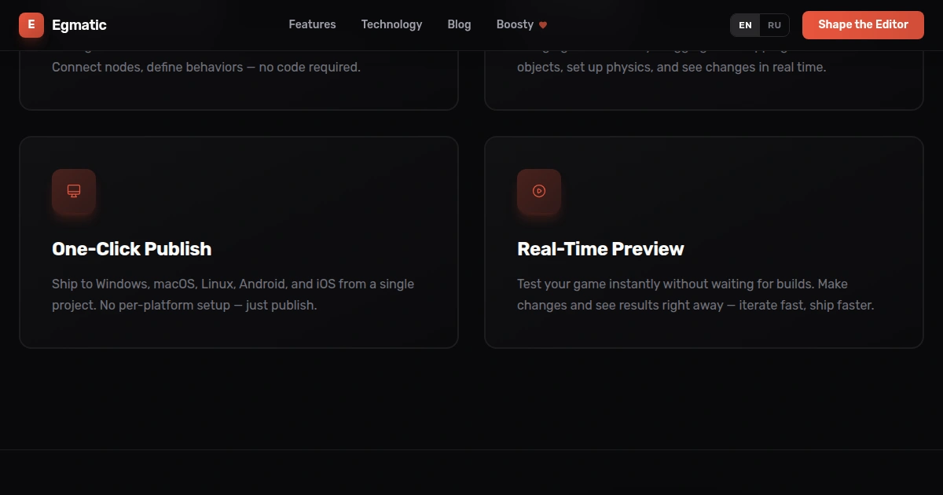Switch language to RU

(x=774, y=25)
